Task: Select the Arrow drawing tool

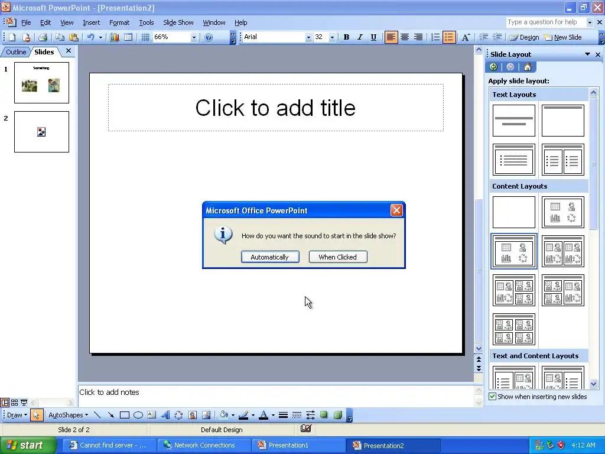Action: [x=110, y=415]
